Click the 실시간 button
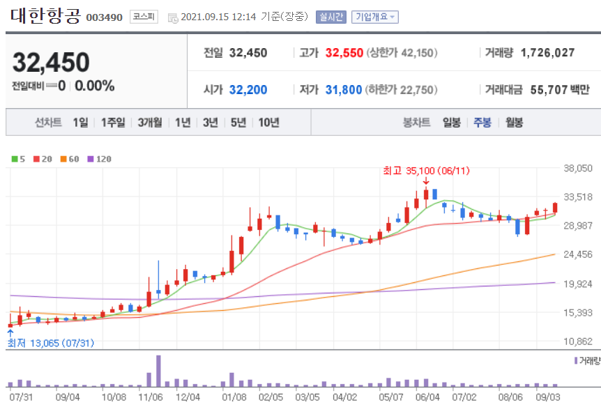This screenshot has width=601, height=414. 330,17
